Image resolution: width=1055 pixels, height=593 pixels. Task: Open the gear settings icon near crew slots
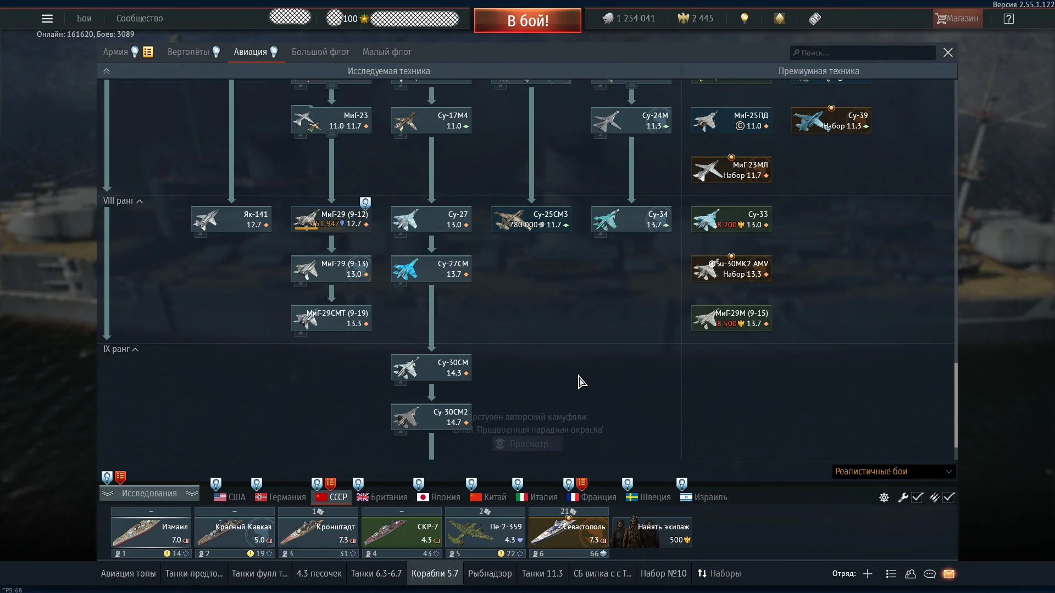884,497
